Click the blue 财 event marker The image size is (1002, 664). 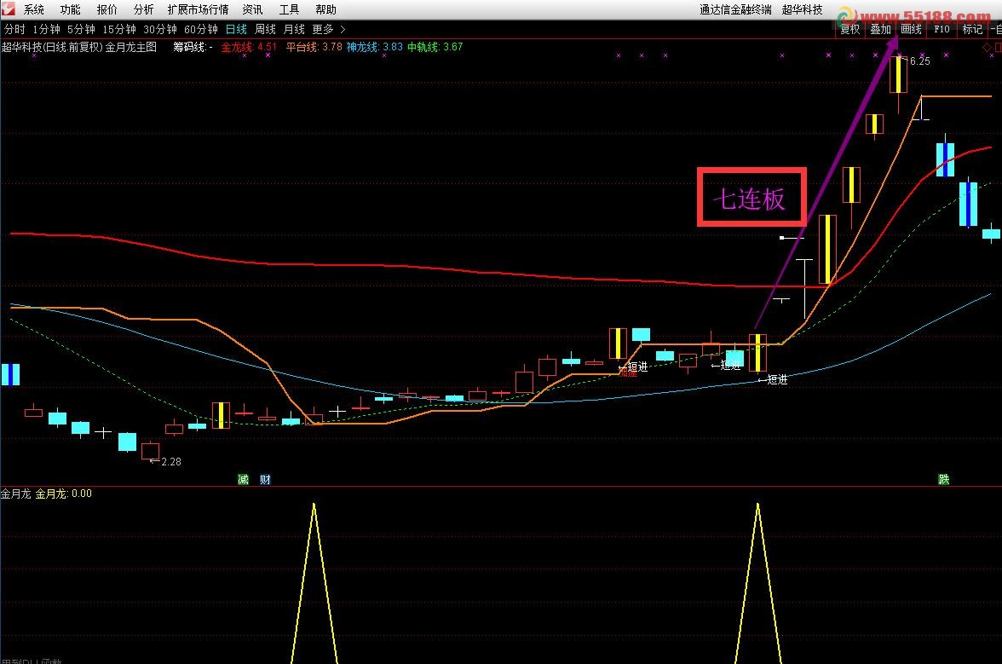coord(265,480)
